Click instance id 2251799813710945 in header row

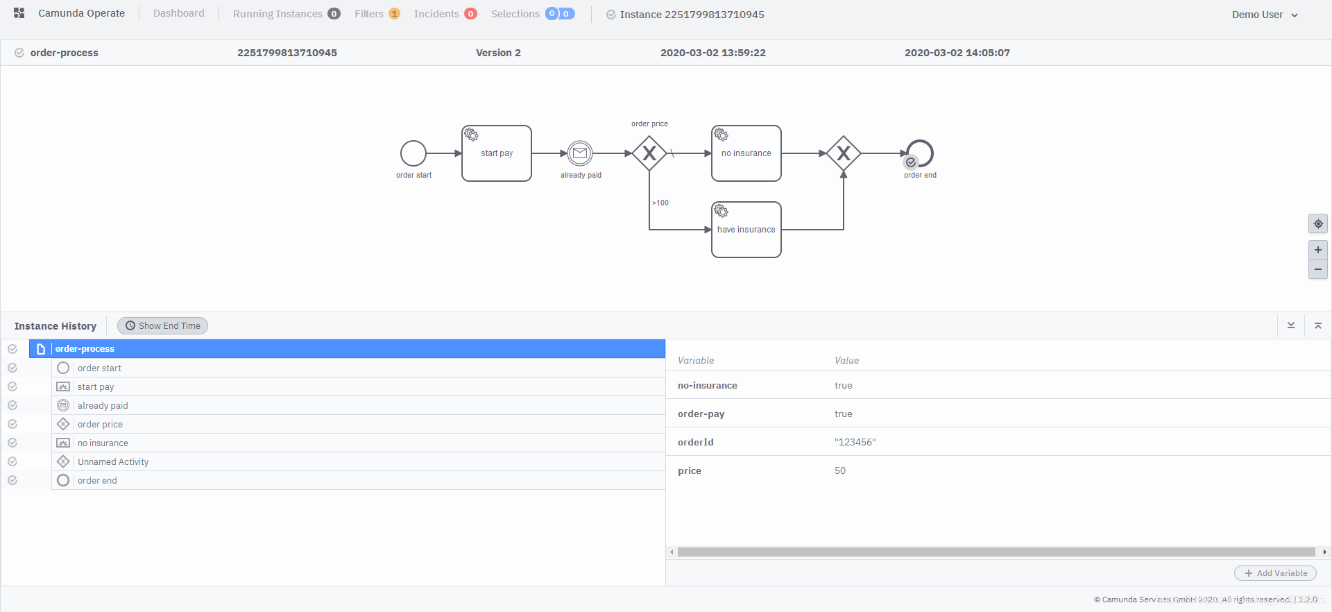287,53
